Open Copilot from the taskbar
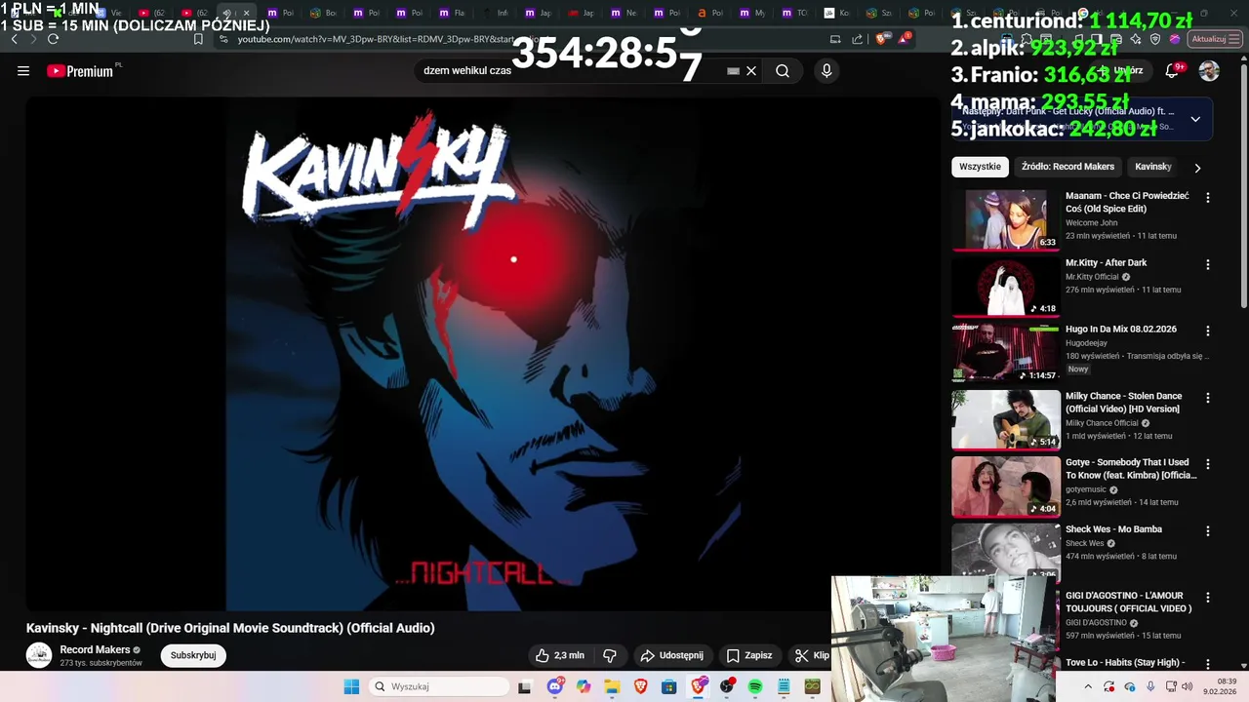This screenshot has height=702, width=1249. click(x=584, y=686)
